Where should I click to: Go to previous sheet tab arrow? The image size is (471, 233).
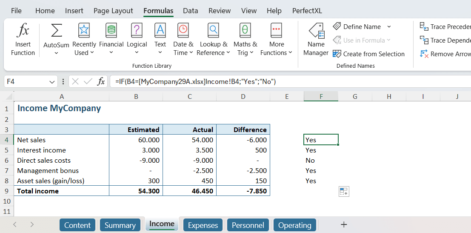tap(15, 224)
